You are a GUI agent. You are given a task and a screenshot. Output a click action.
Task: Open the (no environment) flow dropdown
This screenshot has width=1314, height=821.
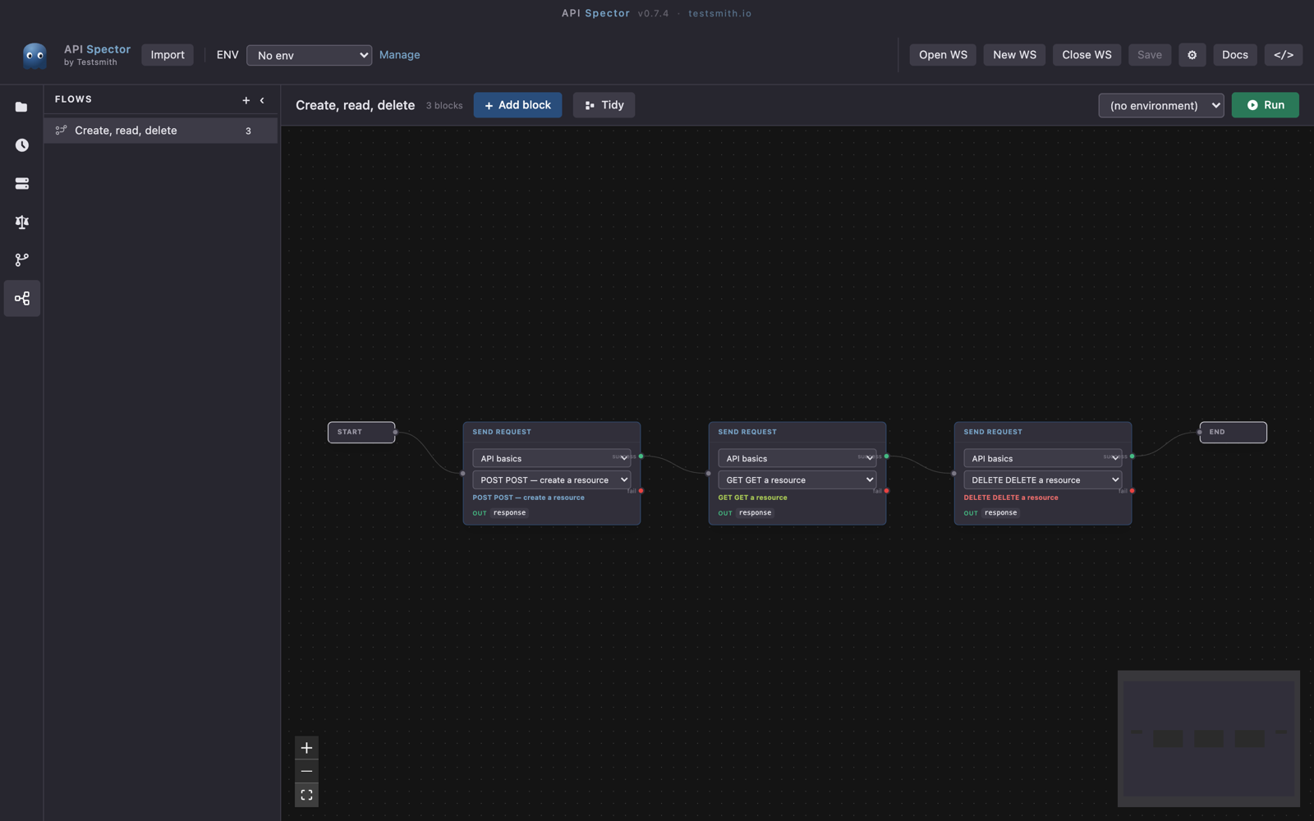click(x=1160, y=105)
